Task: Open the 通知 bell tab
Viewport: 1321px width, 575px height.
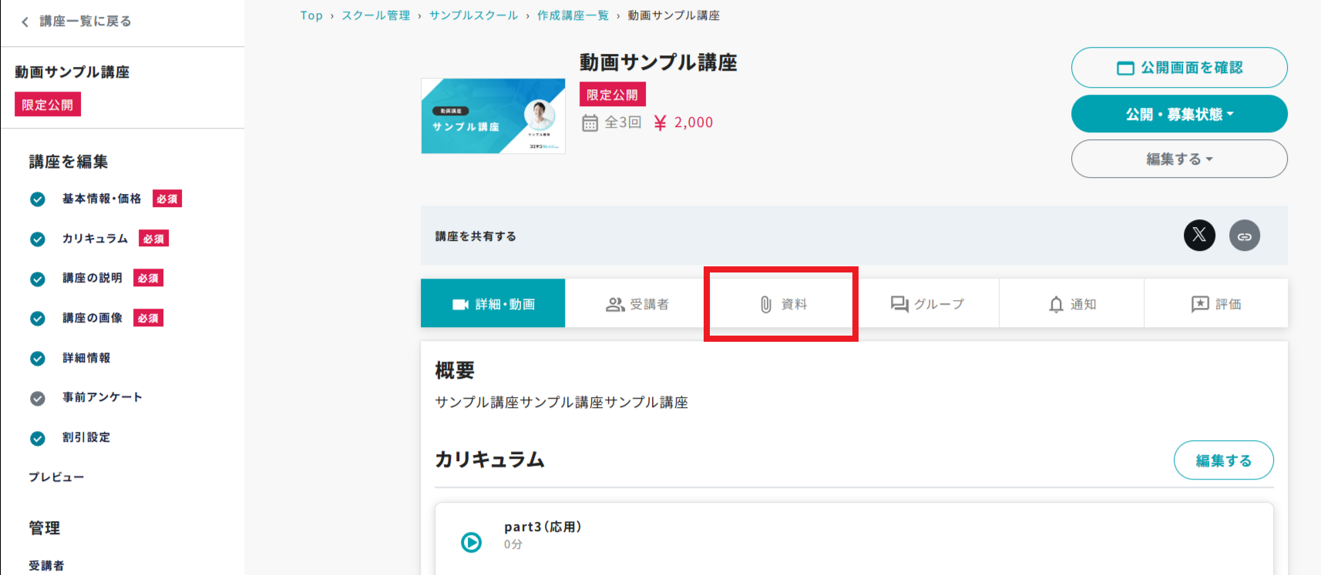Action: (1071, 304)
